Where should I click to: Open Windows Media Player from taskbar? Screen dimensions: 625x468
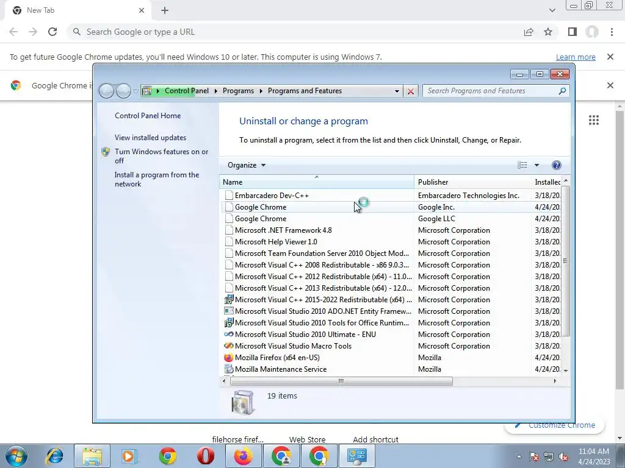coord(129,456)
